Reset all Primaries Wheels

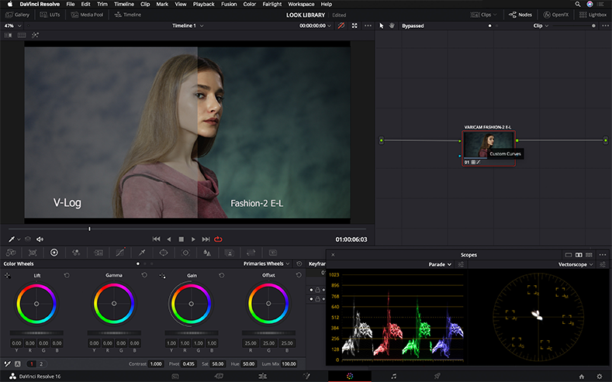point(299,264)
